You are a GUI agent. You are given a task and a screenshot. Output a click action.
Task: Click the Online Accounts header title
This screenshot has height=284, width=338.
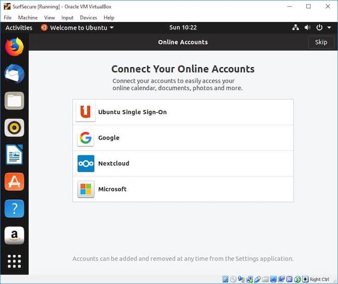[x=183, y=42]
